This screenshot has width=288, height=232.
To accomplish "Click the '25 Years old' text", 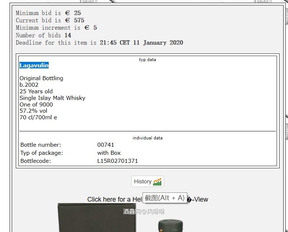I will (36, 91).
